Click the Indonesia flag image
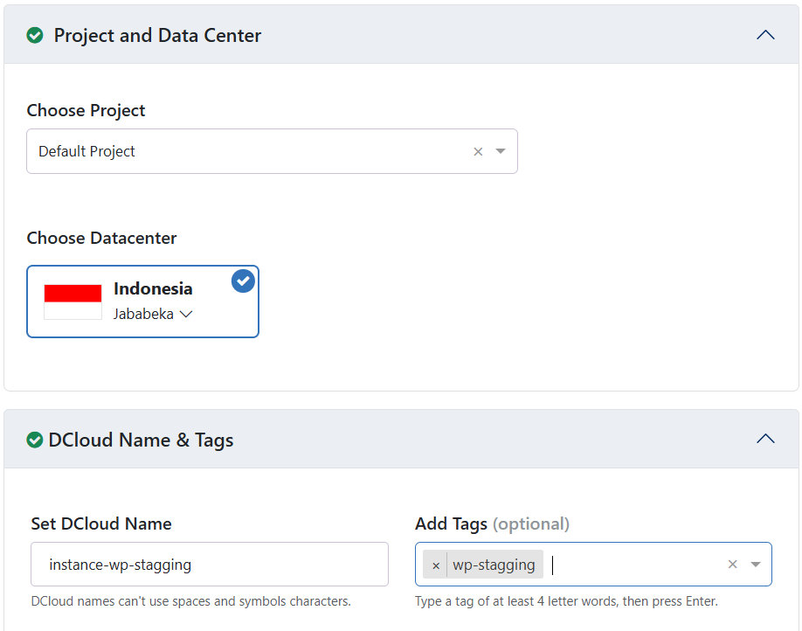 point(73,302)
